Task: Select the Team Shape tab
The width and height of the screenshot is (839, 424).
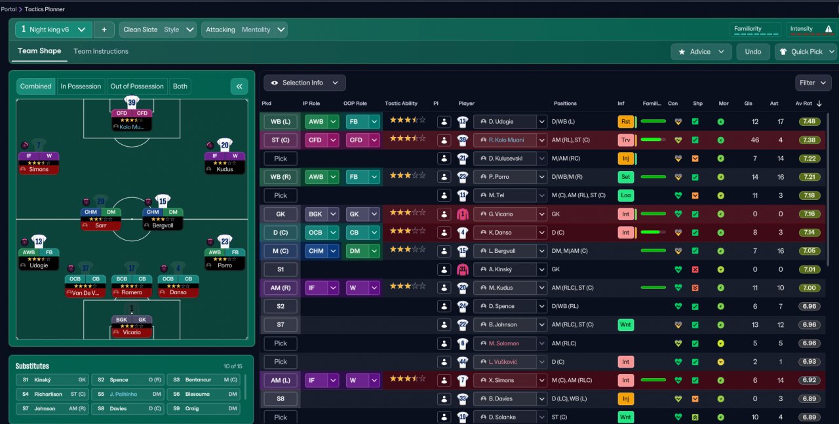Action: click(39, 51)
